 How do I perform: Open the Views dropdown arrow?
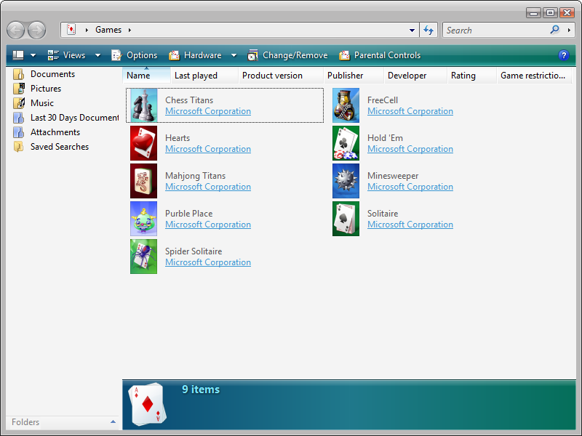tap(97, 56)
